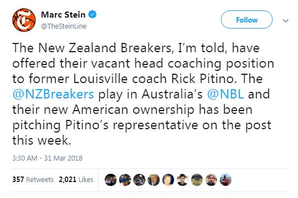The width and height of the screenshot is (298, 198).
Task: Open liker avatar of the bearded man
Action: coord(211,180)
